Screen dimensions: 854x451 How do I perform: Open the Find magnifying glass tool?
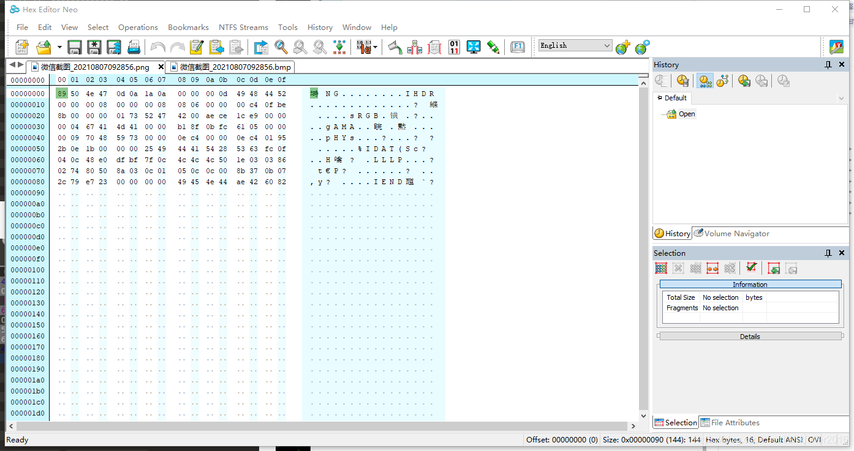[x=281, y=47]
